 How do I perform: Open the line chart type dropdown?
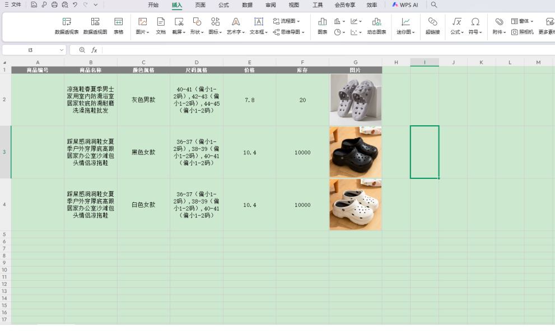[x=356, y=21]
